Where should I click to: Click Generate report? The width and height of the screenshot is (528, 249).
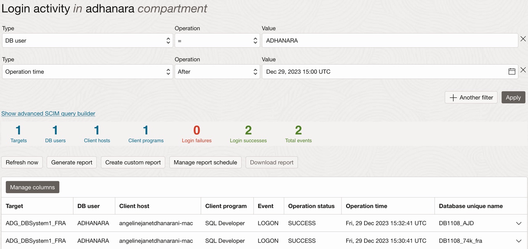click(71, 162)
